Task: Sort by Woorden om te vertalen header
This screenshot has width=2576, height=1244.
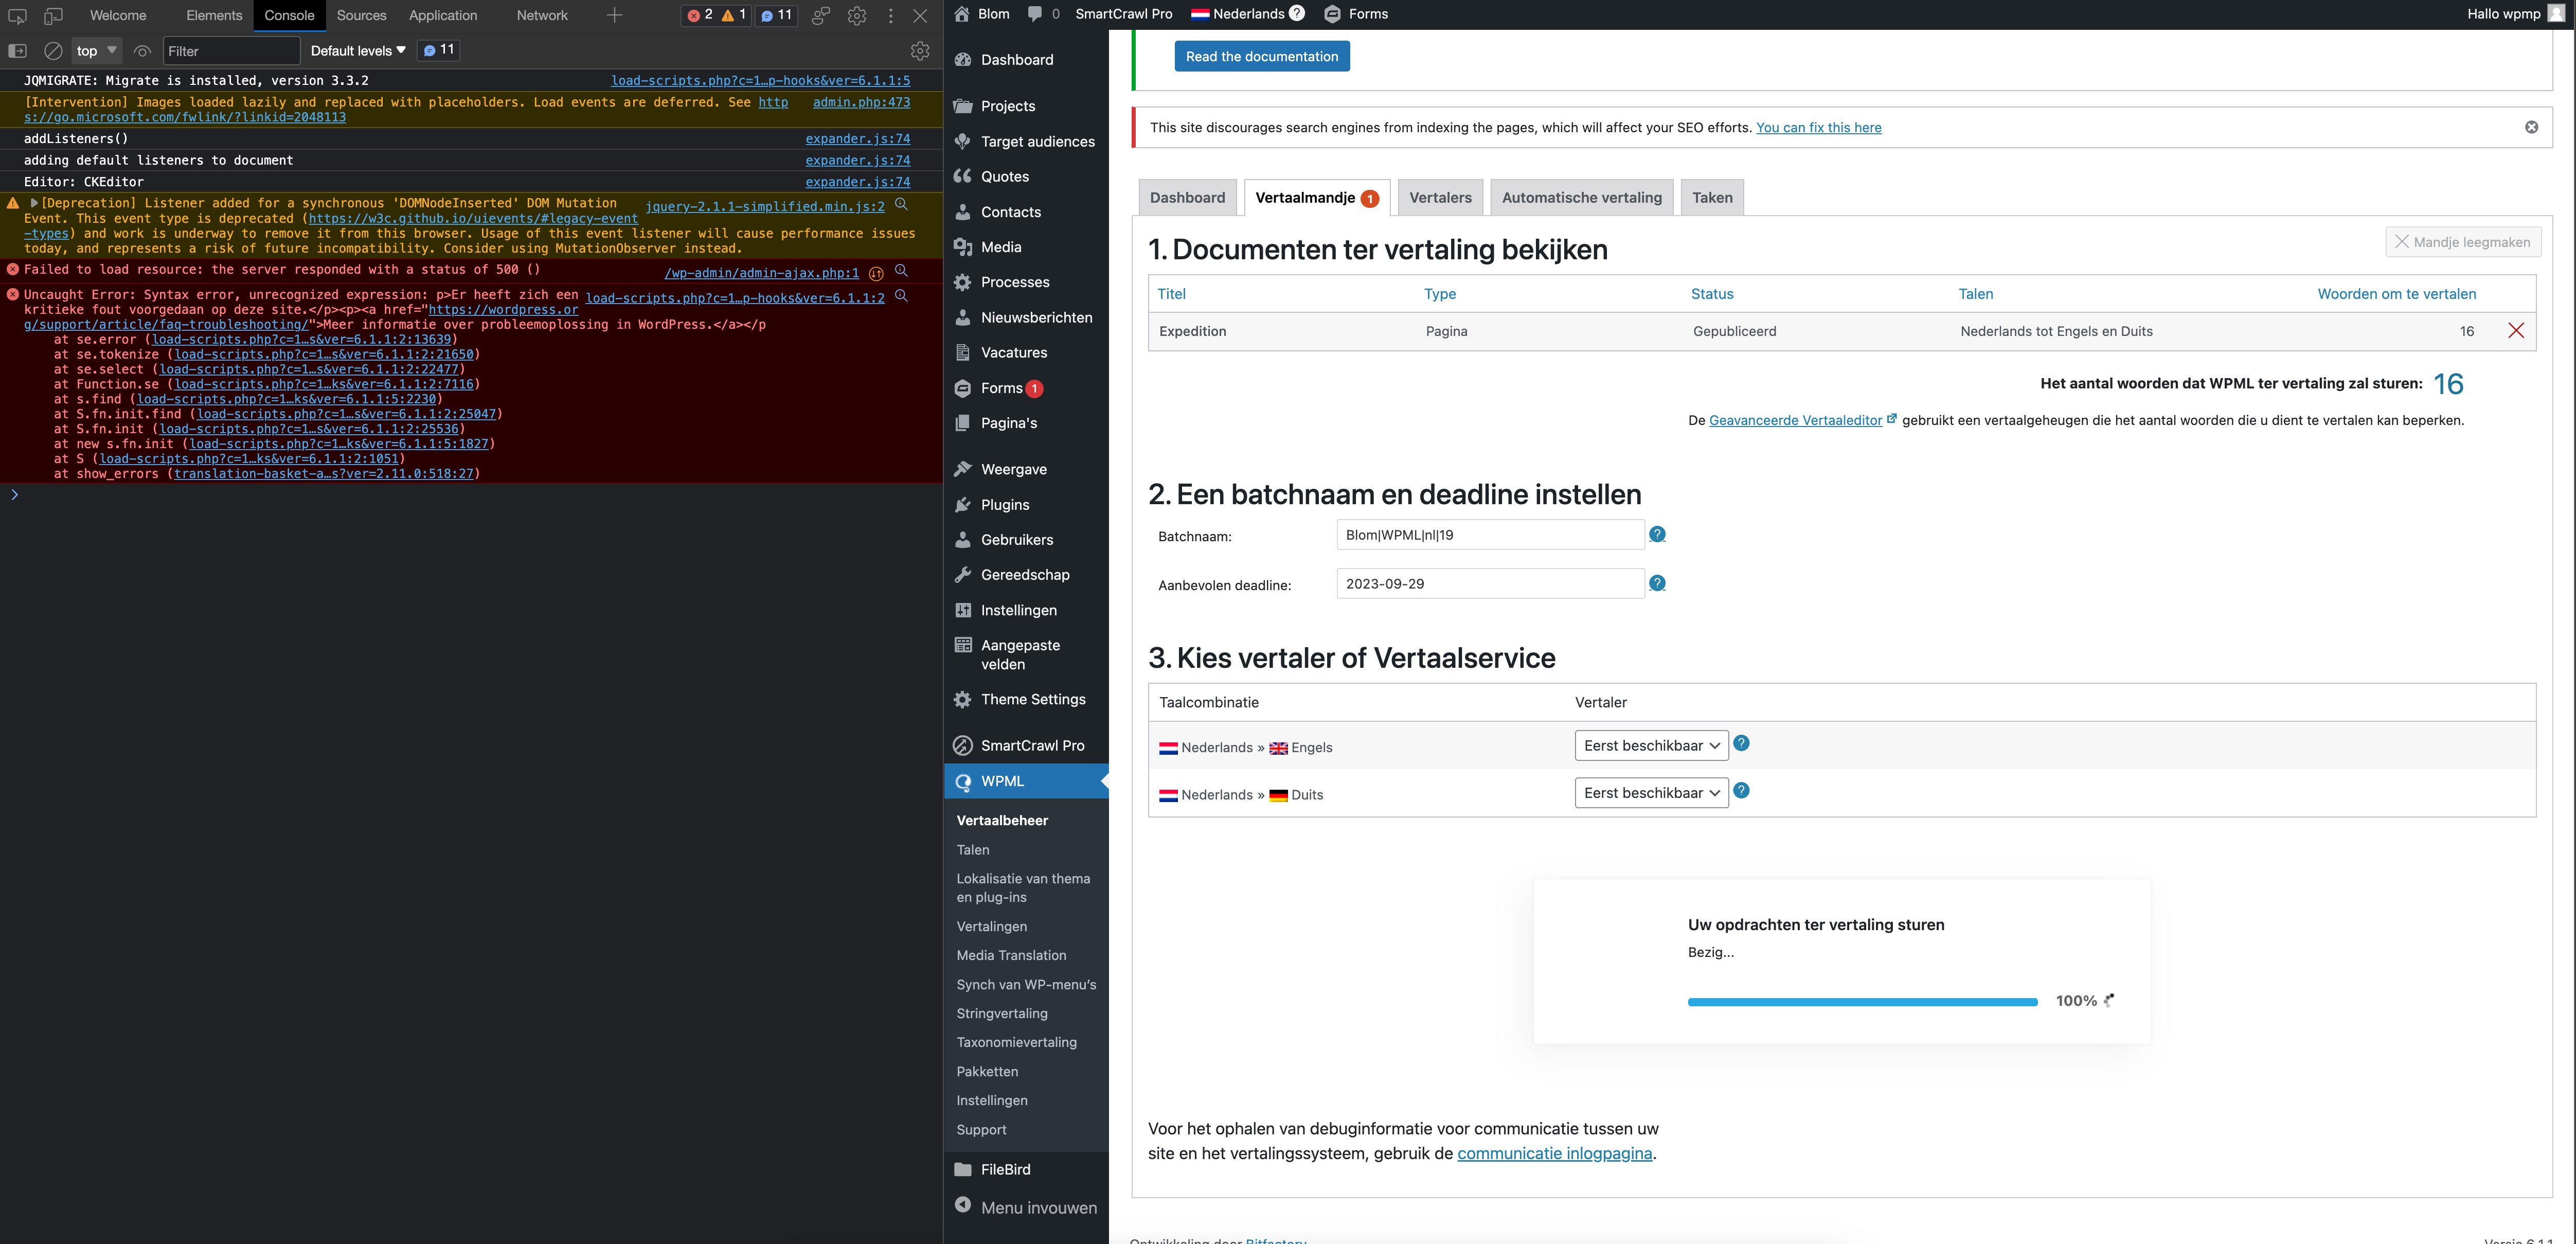Action: 2396,294
